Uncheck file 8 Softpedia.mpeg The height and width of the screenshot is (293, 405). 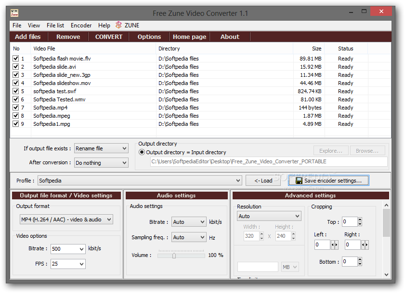pyautogui.click(x=16, y=115)
